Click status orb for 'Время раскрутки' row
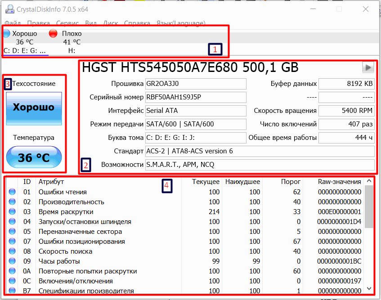The width and height of the screenshot is (381, 300). click(x=12, y=212)
